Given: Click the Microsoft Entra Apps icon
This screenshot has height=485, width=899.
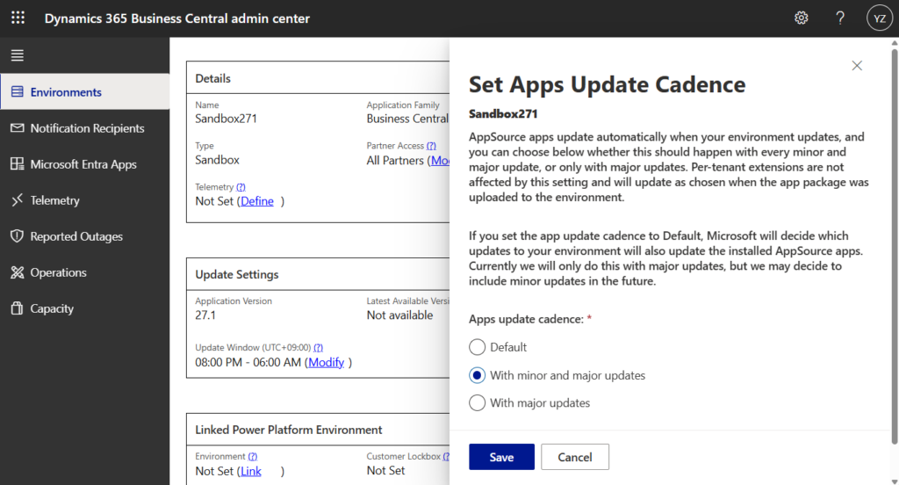Looking at the screenshot, I should point(17,164).
